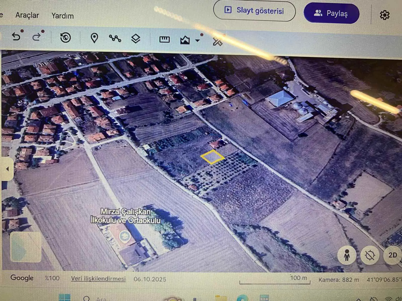
Task: Reset compass orientation button
Action: (370, 255)
